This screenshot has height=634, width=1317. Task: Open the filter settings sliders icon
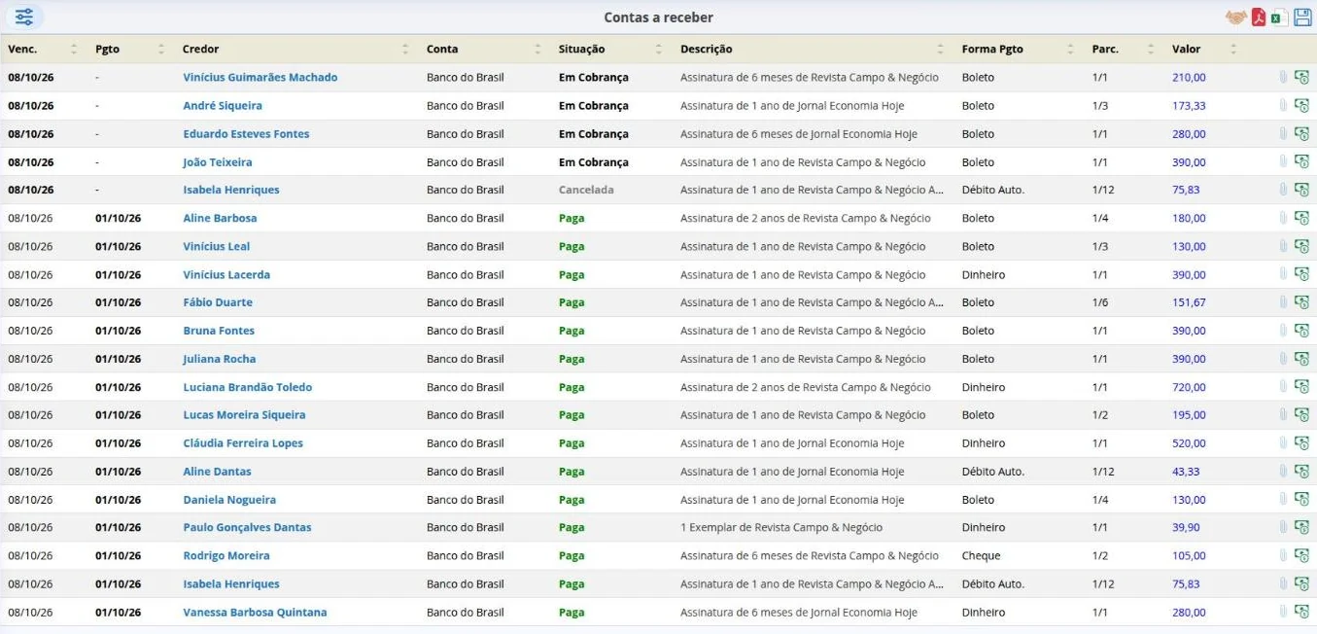pyautogui.click(x=24, y=17)
